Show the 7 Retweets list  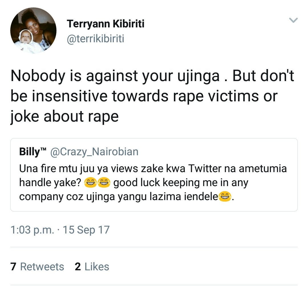pos(37,267)
